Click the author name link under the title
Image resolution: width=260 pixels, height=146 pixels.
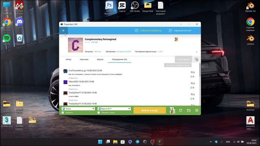coord(95,42)
